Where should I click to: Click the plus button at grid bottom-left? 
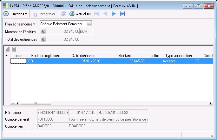coord(13,103)
